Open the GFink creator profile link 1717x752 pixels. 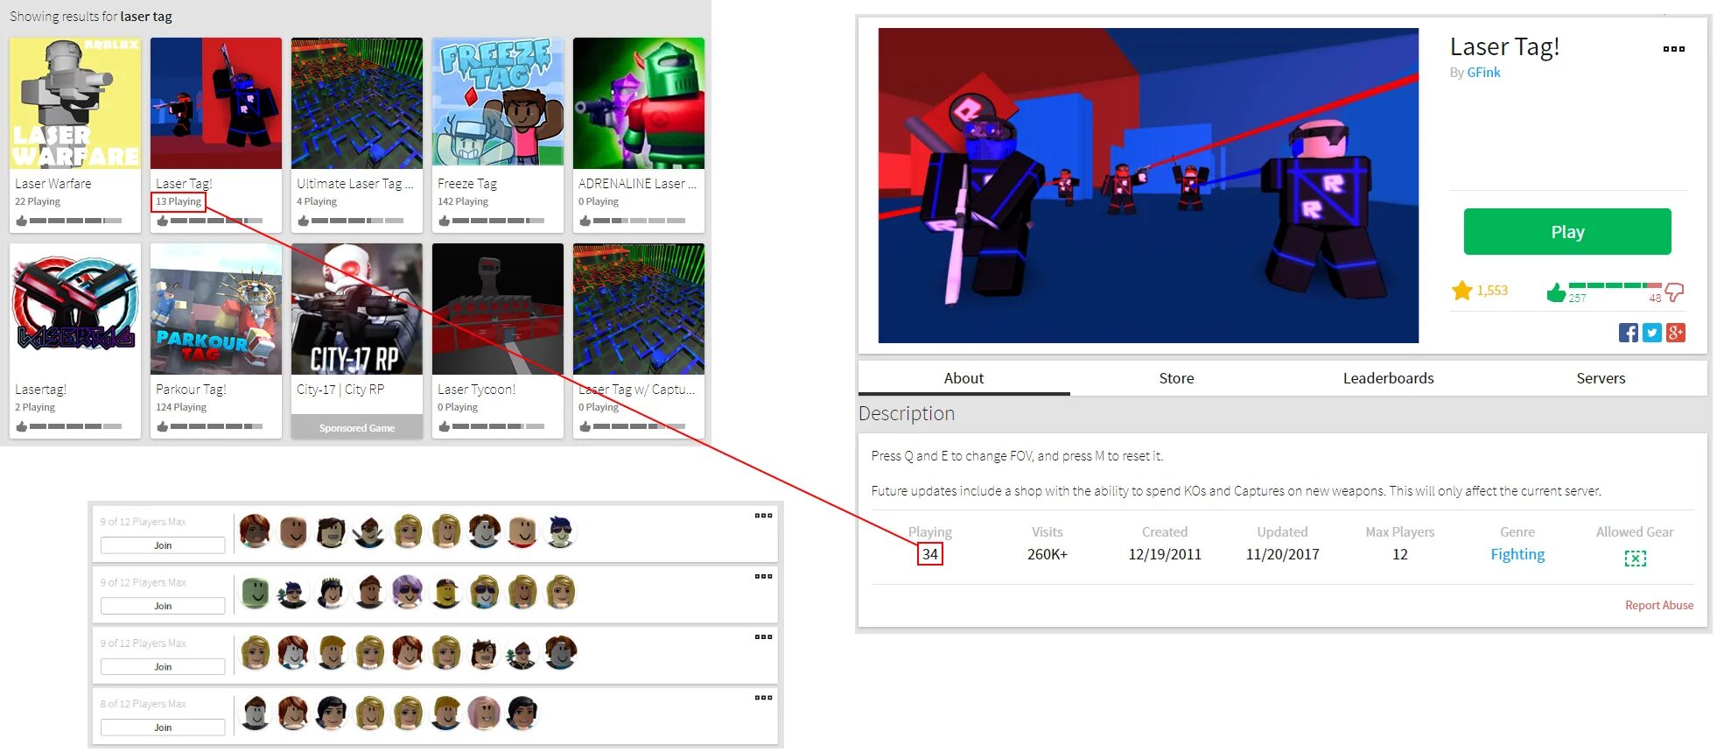(1483, 73)
